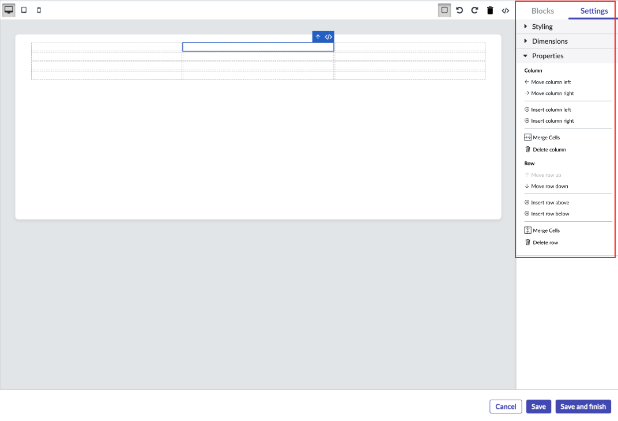Click Insert column right
The height and width of the screenshot is (421, 618).
tap(549, 120)
